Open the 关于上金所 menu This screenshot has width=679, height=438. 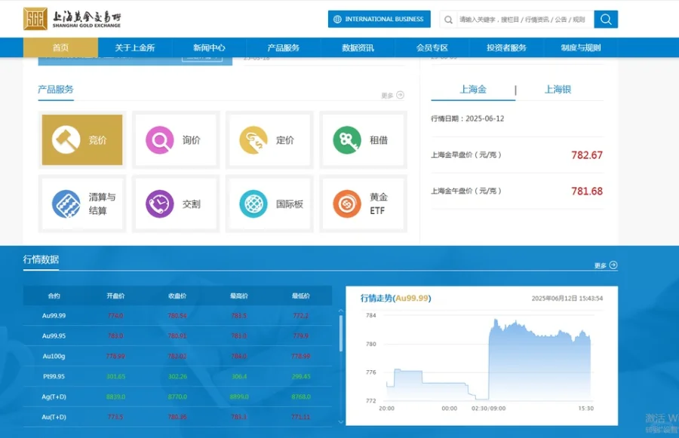point(135,47)
